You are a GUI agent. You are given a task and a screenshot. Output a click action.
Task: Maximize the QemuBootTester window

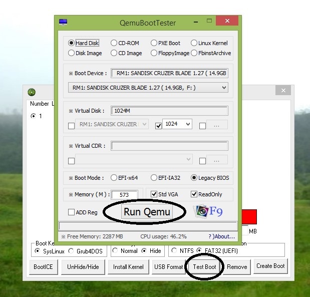[209, 21]
